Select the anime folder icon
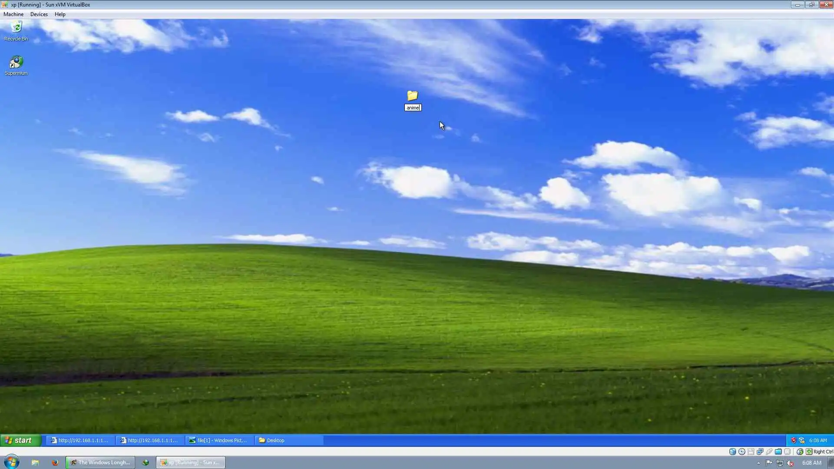The width and height of the screenshot is (834, 469). [412, 96]
